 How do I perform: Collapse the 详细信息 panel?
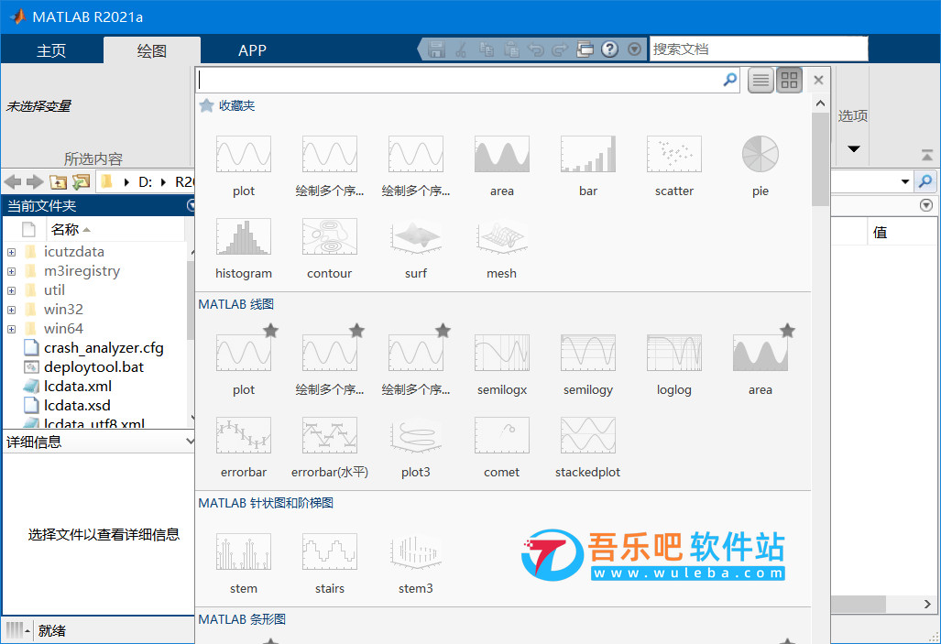[x=190, y=442]
